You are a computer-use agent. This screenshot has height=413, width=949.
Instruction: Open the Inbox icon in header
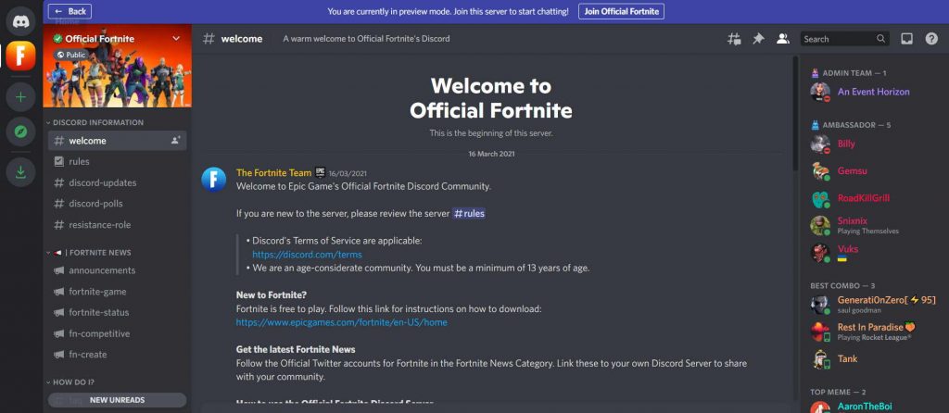906,39
